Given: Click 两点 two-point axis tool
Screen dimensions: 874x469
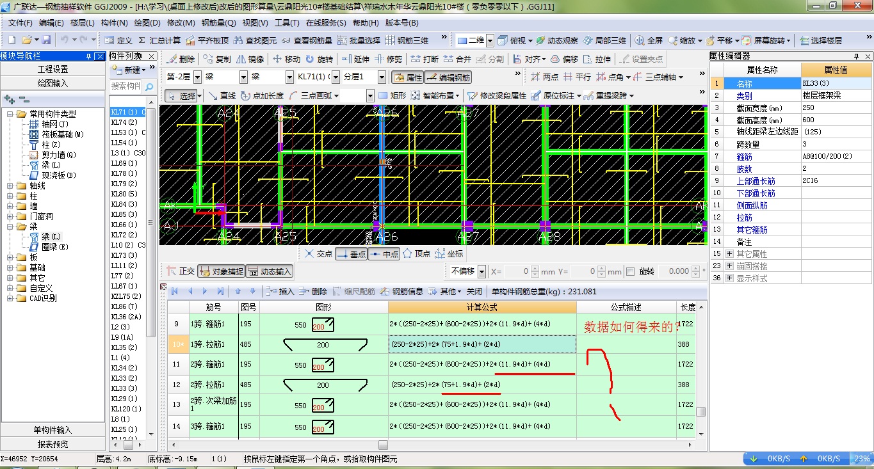Looking at the screenshot, I should [x=544, y=77].
